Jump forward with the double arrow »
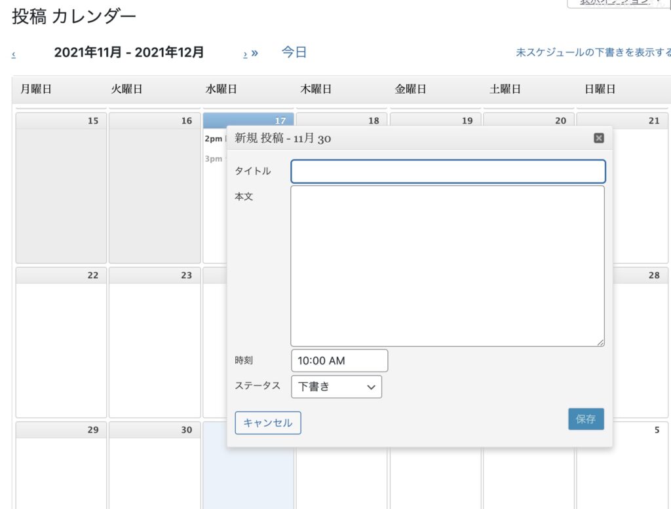The image size is (671, 509). point(254,53)
